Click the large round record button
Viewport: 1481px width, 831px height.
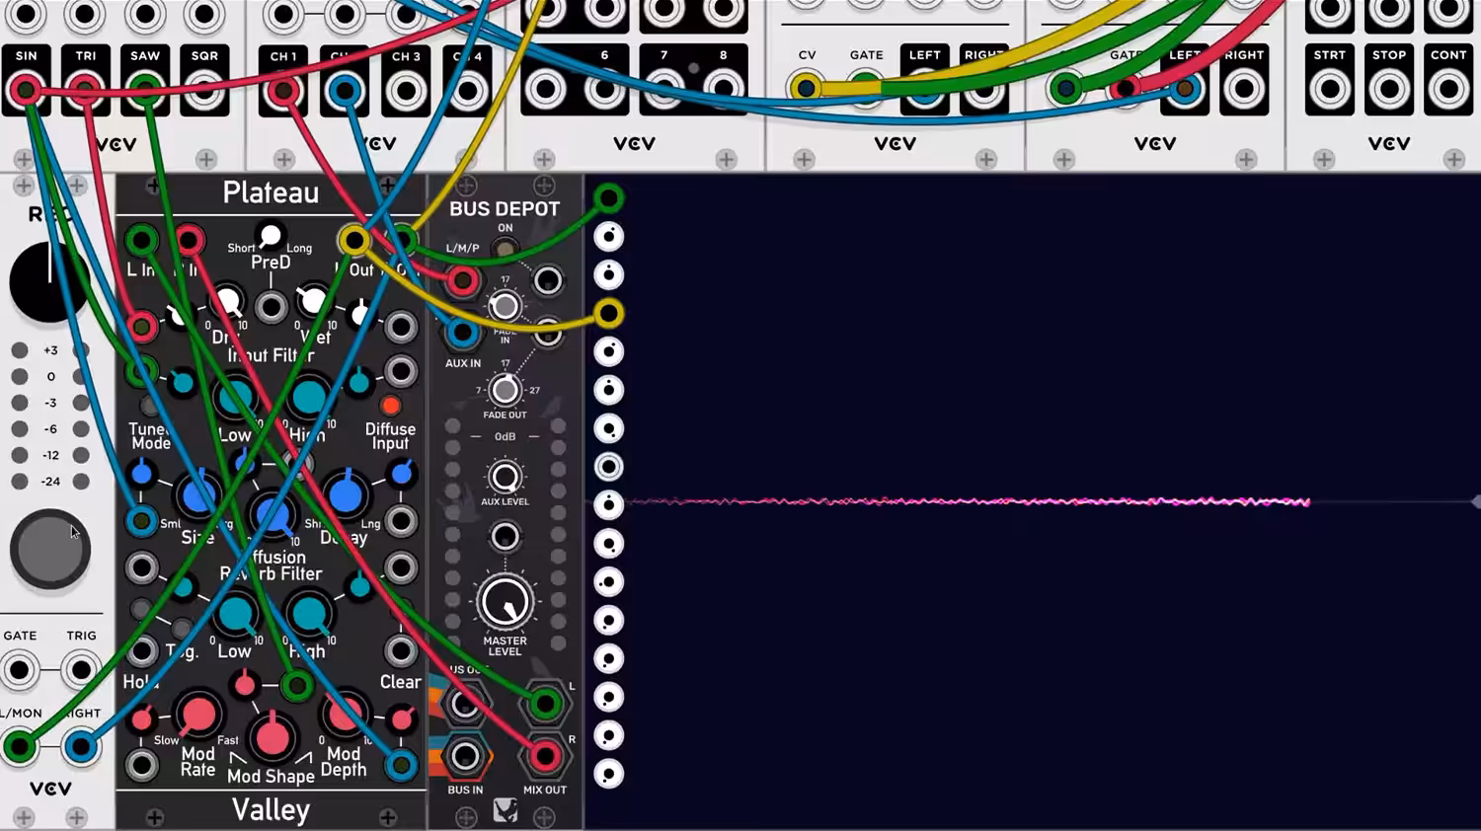(x=49, y=550)
